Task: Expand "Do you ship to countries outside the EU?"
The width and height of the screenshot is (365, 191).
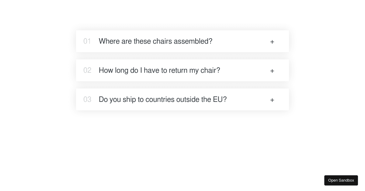Action: 163,99
